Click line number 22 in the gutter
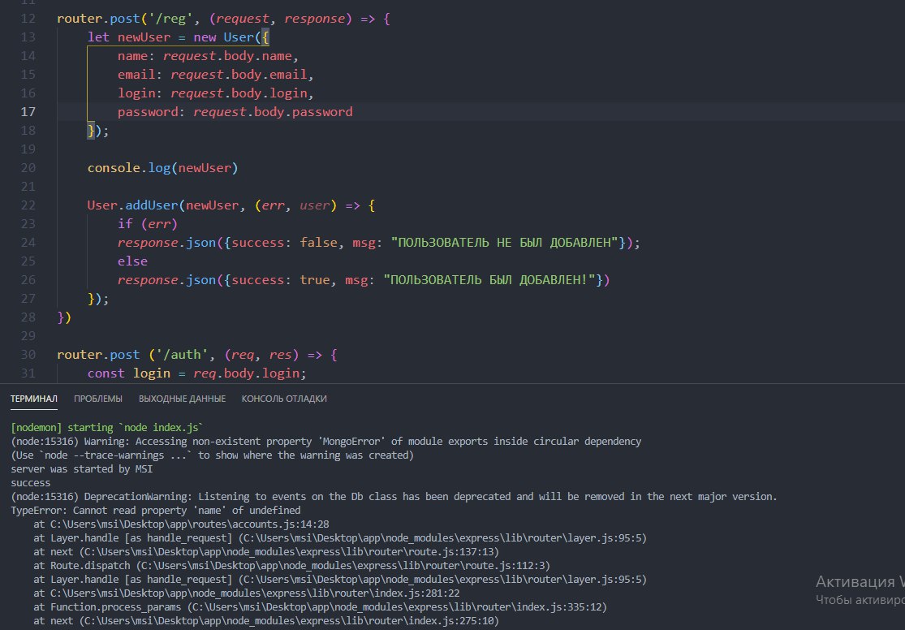Viewport: 905px width, 630px height. pyautogui.click(x=28, y=205)
